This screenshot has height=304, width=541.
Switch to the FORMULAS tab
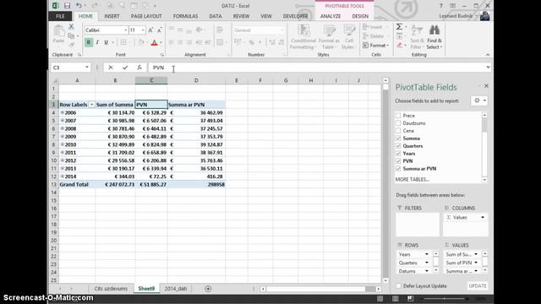tap(186, 16)
